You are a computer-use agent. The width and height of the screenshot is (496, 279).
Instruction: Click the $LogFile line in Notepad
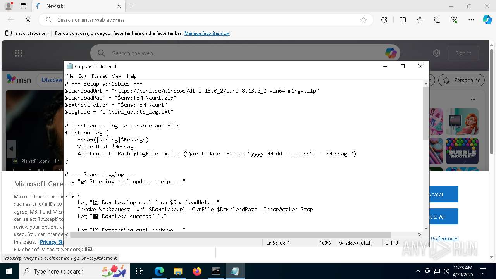pyautogui.click(x=119, y=112)
